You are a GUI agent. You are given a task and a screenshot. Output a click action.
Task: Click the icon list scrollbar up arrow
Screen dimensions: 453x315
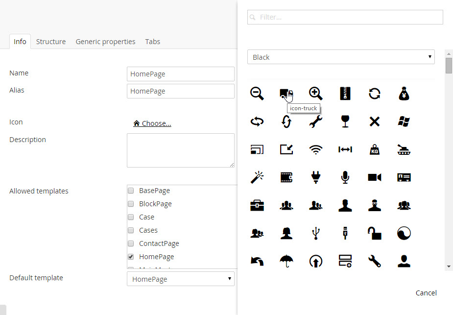[449, 54]
